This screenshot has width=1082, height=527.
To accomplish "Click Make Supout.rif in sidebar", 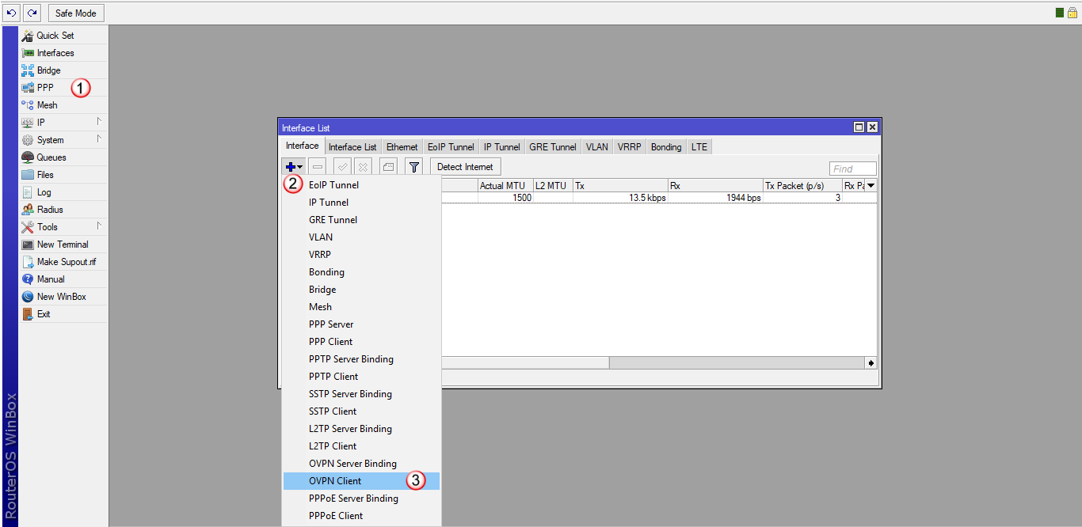I will 63,262.
